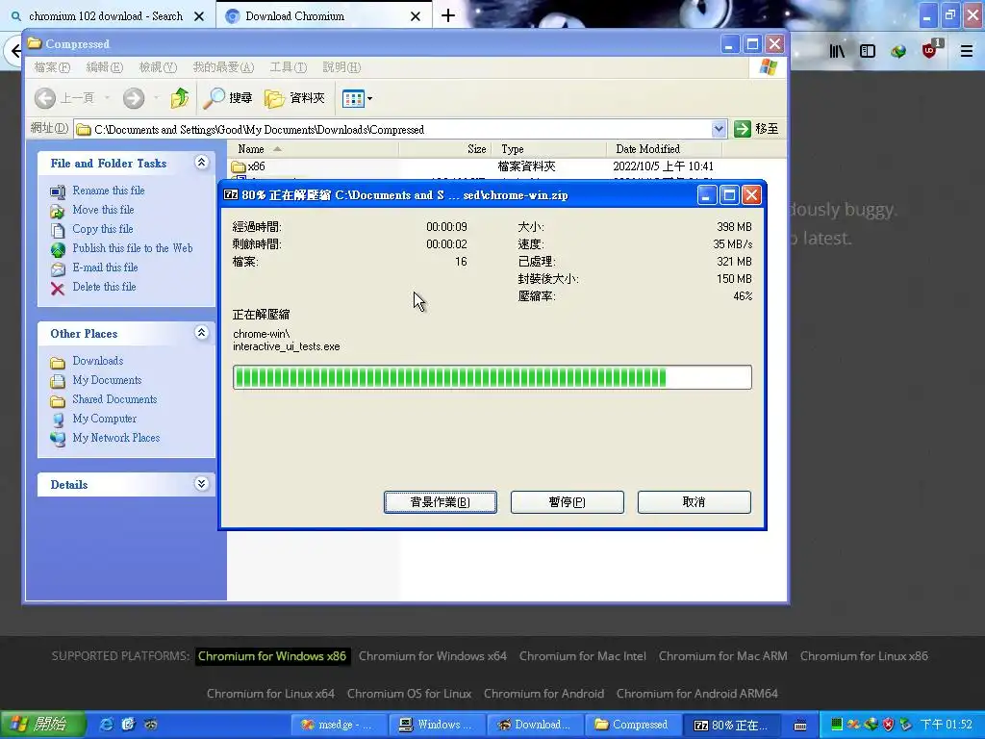985x739 pixels.
Task: Close the chromium 102 download tab
Action: (x=199, y=16)
